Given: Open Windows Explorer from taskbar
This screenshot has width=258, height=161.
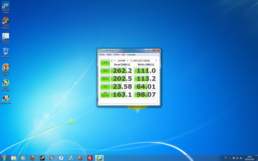Looking at the screenshot, I should pyautogui.click(x=14, y=158).
